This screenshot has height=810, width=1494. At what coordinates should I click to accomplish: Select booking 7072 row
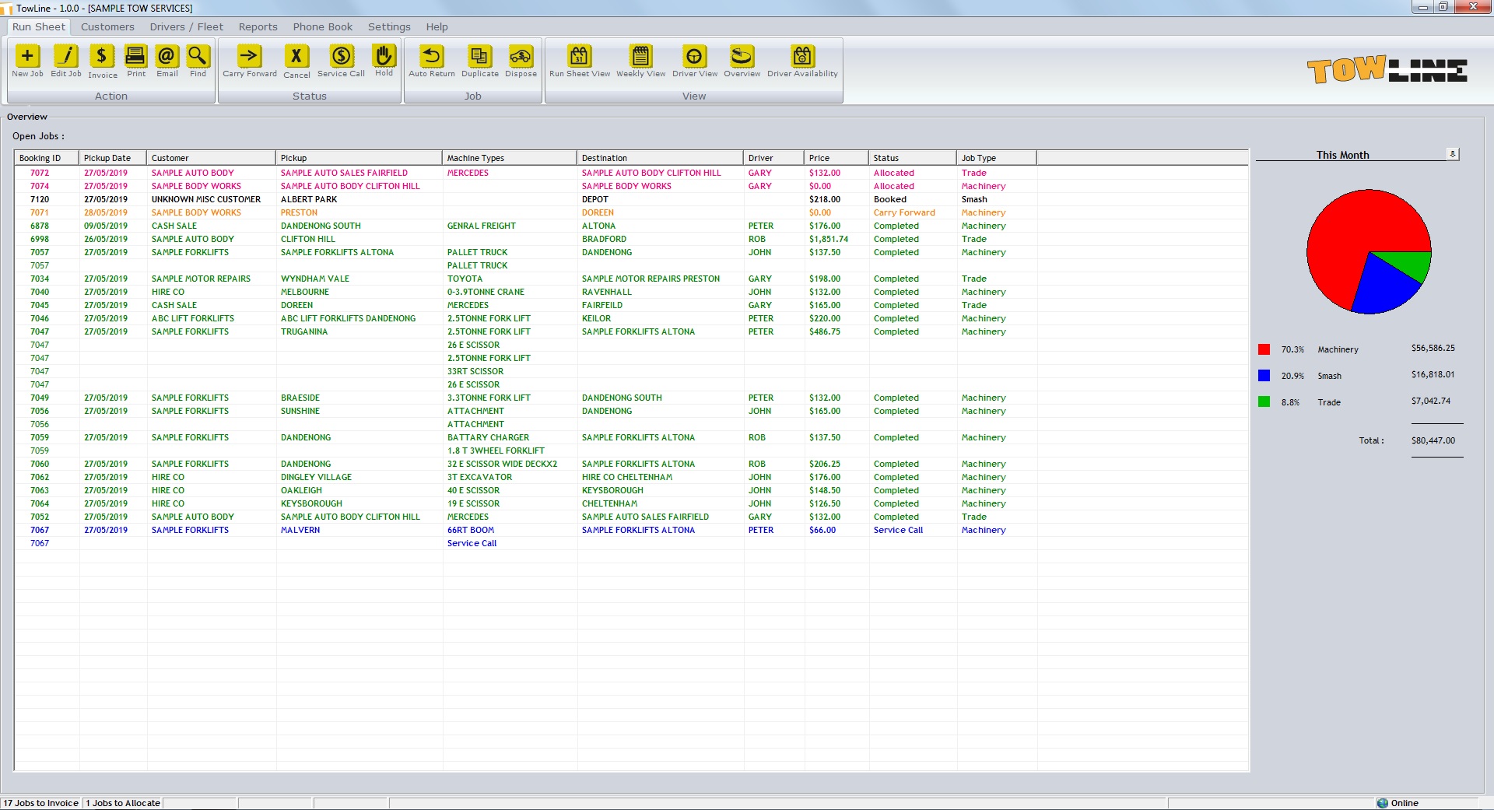coord(631,173)
